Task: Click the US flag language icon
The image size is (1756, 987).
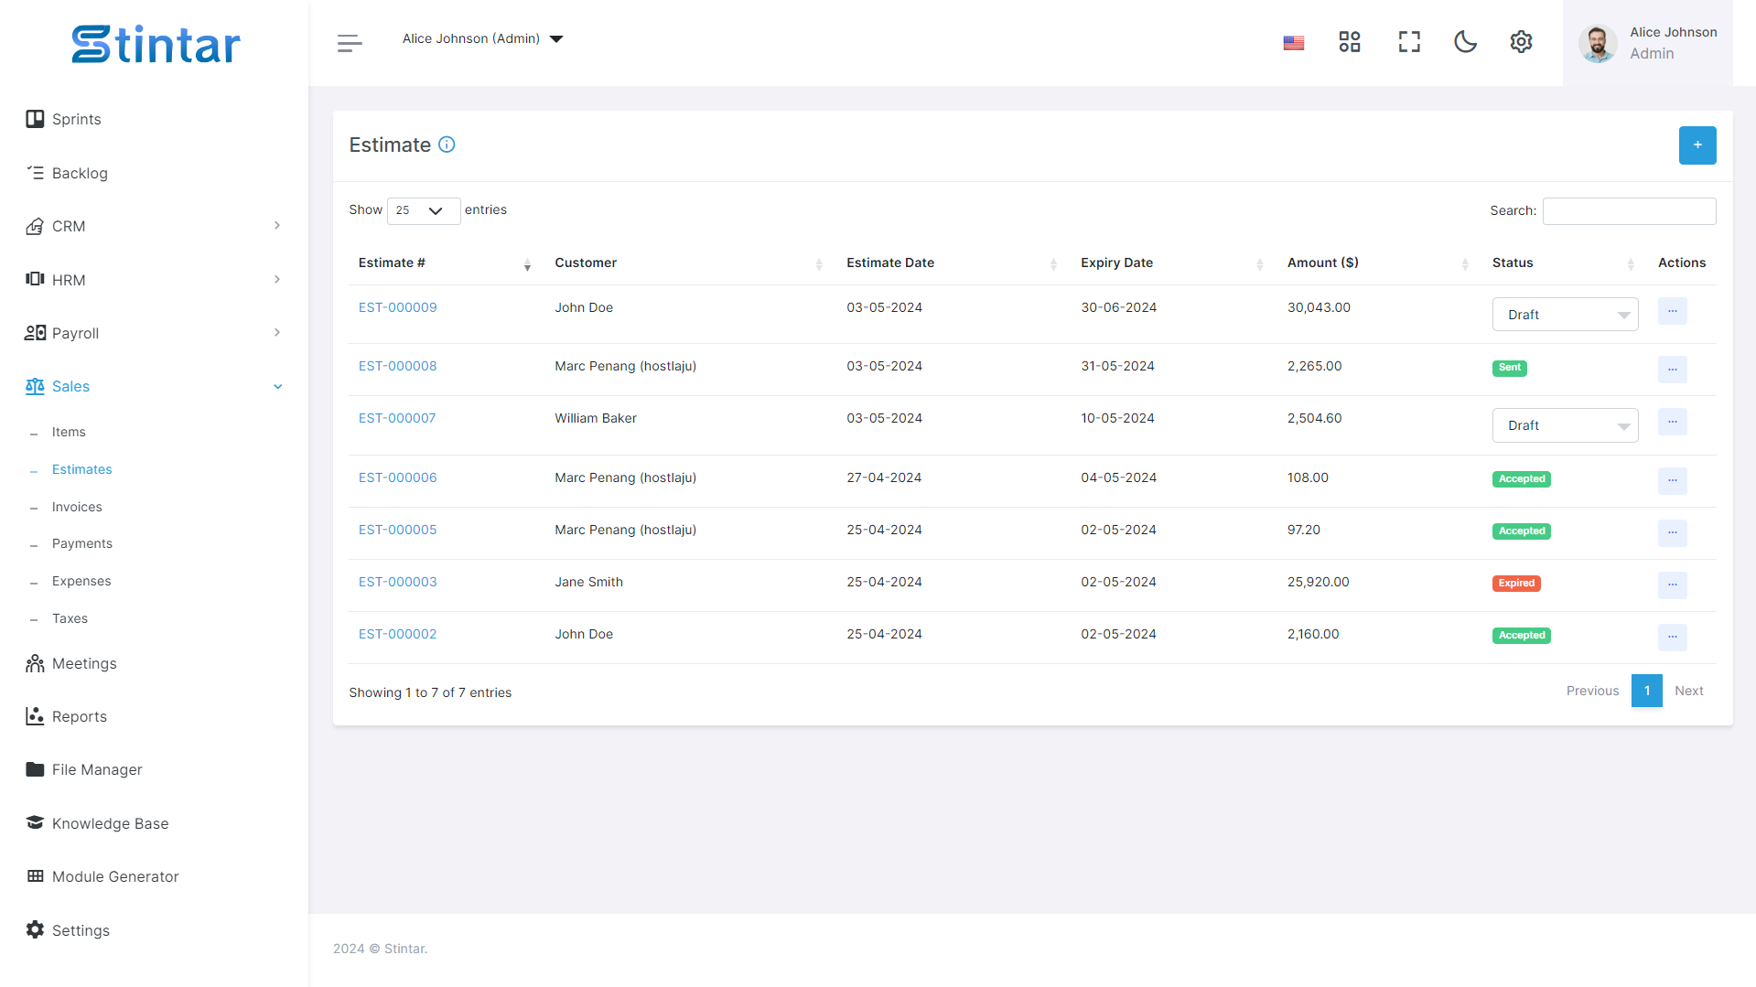Action: [1294, 43]
